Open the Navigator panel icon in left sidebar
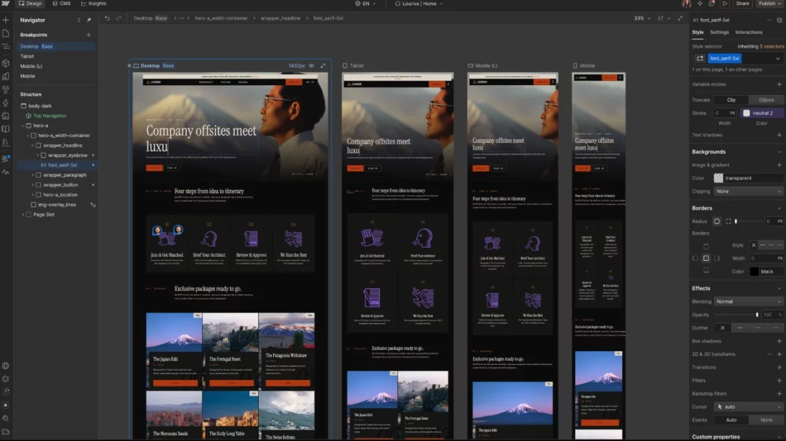 [6, 47]
